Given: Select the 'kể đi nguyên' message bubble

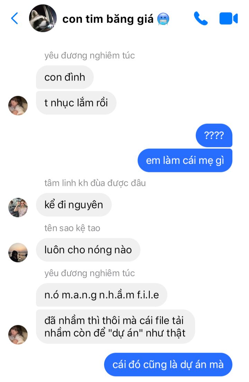Looking at the screenshot, I should [74, 205].
